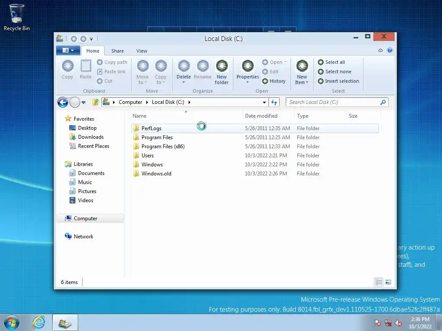The image size is (442, 331).
Task: Sort by the Size column header
Action: [363, 116]
